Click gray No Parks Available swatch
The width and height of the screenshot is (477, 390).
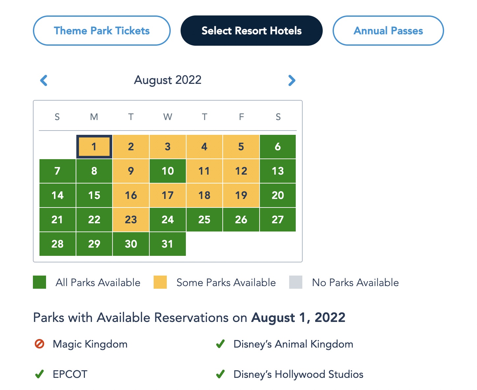pyautogui.click(x=296, y=282)
